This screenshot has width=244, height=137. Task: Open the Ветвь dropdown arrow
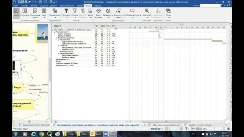point(91,18)
